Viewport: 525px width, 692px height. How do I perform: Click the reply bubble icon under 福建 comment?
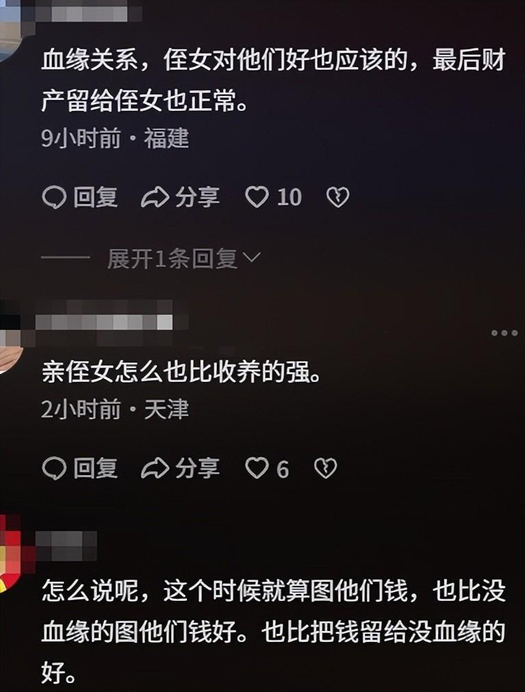click(x=54, y=197)
